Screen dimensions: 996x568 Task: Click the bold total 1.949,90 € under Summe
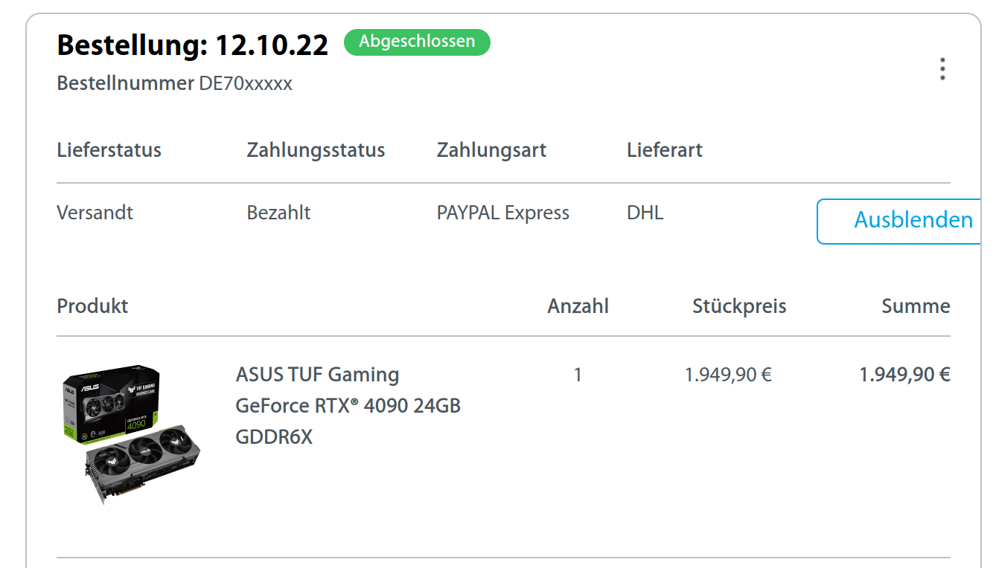click(x=904, y=375)
